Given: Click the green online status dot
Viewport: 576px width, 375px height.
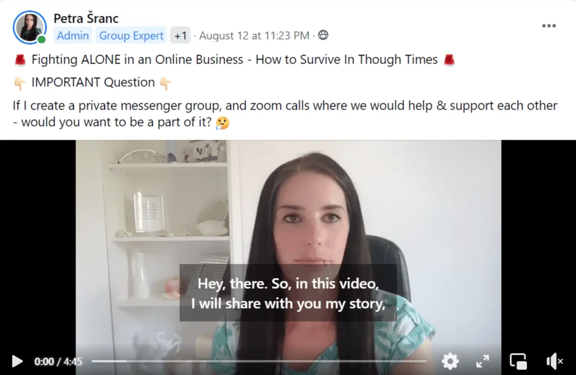Looking at the screenshot, I should (41, 39).
